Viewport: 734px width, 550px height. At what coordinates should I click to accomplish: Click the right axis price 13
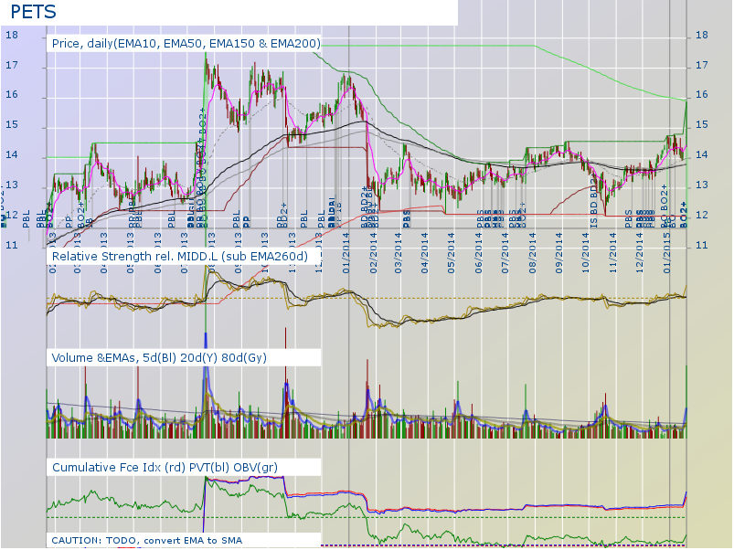coord(702,185)
